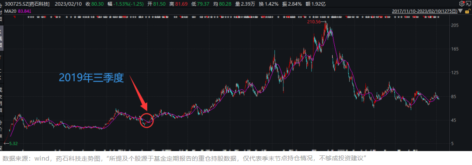Click the high price 81.69
The height and width of the screenshot is (165, 472).
click(x=181, y=4)
